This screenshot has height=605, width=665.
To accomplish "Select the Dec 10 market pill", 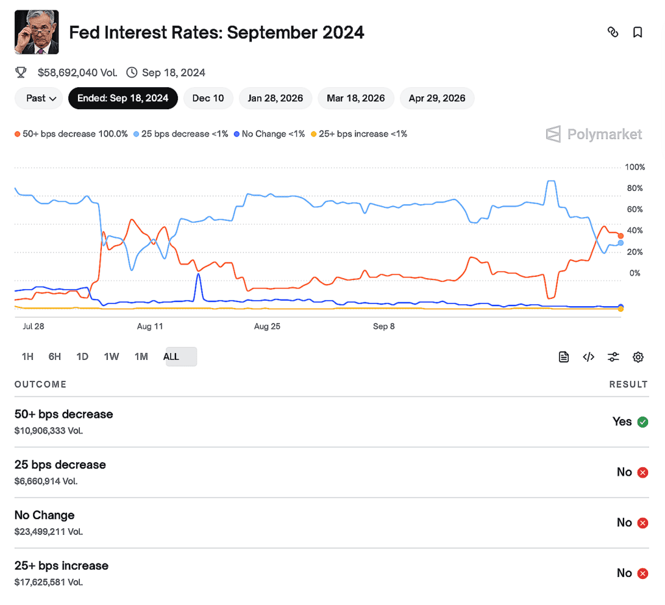I will (208, 98).
